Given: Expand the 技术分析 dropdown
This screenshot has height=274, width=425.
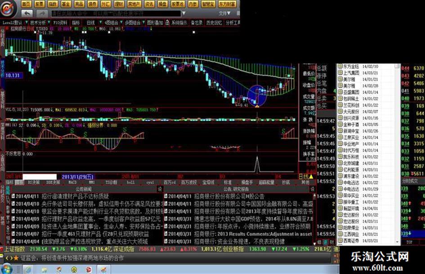Looking at the screenshot, I should [49, 22].
